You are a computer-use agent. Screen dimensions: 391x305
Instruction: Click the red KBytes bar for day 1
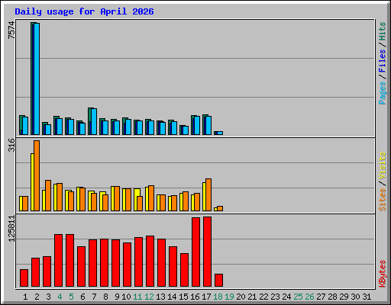(24, 278)
